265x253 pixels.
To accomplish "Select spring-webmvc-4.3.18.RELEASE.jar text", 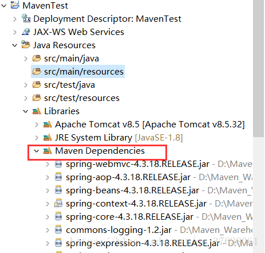I will (137, 164).
